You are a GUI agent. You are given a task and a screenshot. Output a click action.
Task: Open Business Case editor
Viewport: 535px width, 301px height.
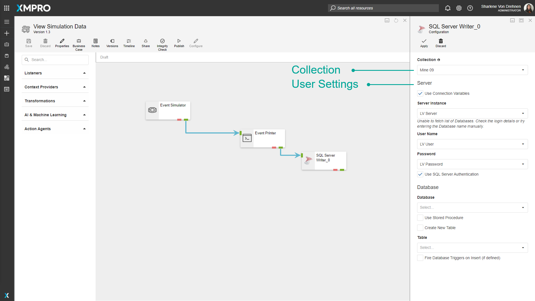tap(79, 41)
